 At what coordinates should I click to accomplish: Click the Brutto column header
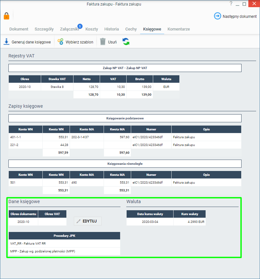click(x=140, y=79)
